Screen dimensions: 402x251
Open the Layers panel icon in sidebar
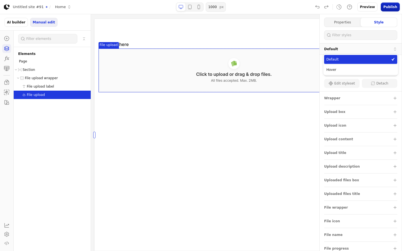pos(7,49)
